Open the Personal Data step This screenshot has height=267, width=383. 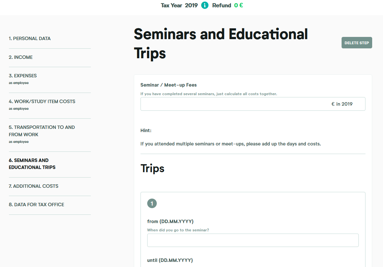(30, 39)
